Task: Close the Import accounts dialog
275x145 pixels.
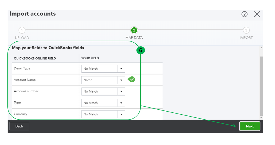Action: 257,14
